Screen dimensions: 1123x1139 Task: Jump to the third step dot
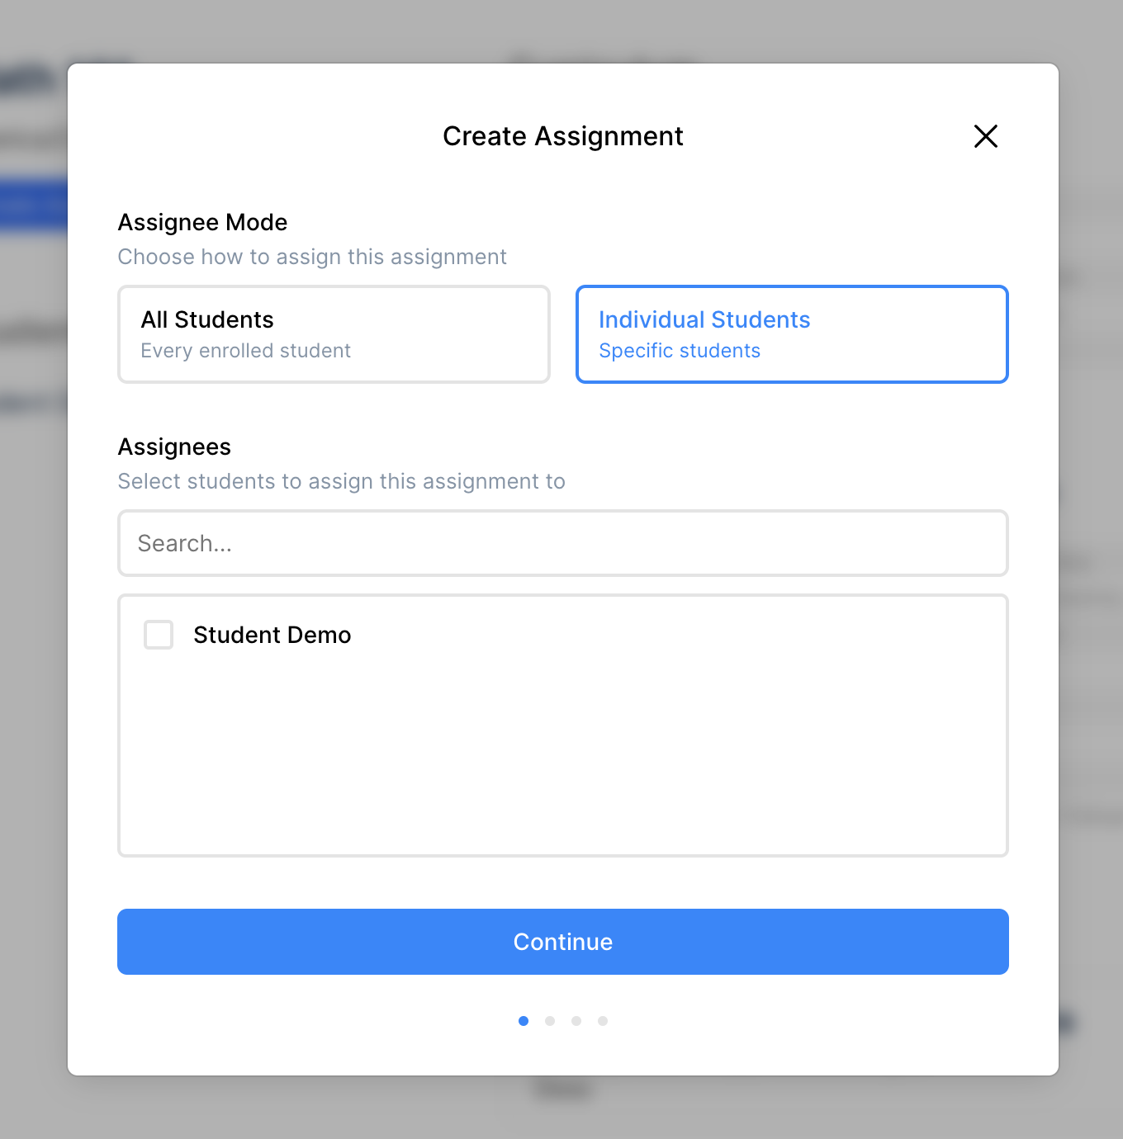pos(576,1021)
